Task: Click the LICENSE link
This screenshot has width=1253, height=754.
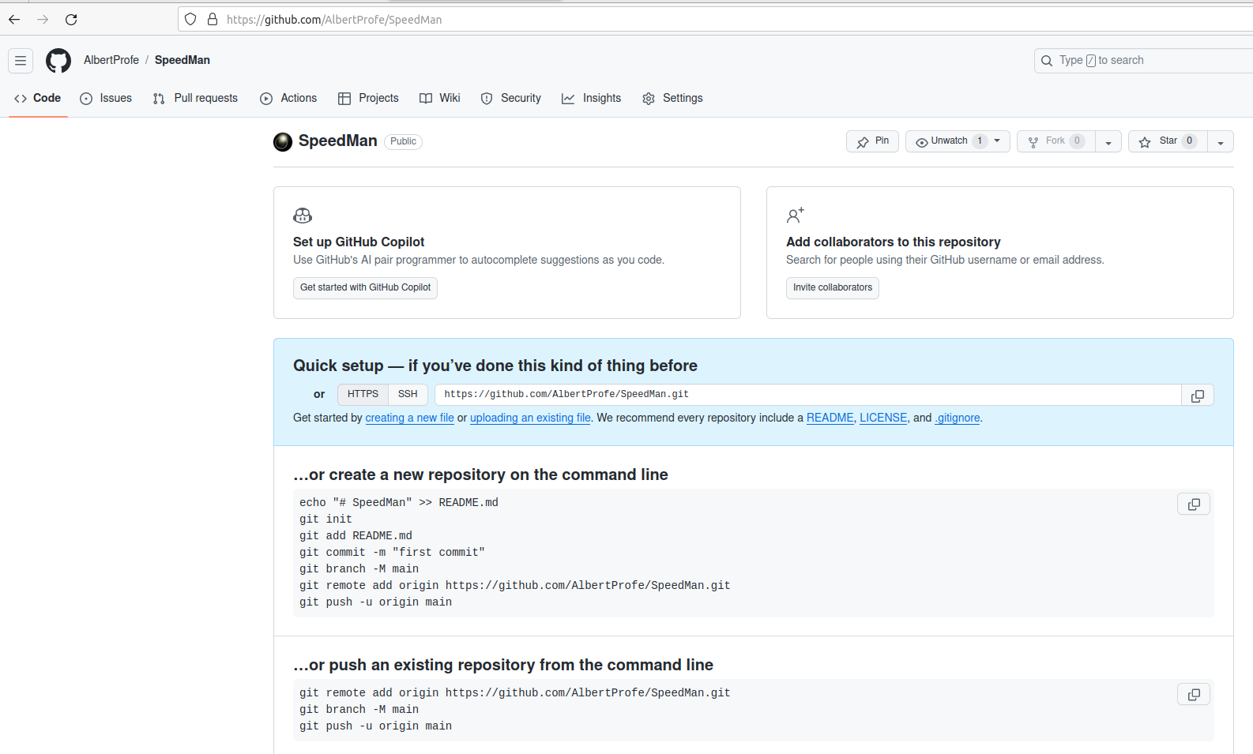Action: point(883,418)
